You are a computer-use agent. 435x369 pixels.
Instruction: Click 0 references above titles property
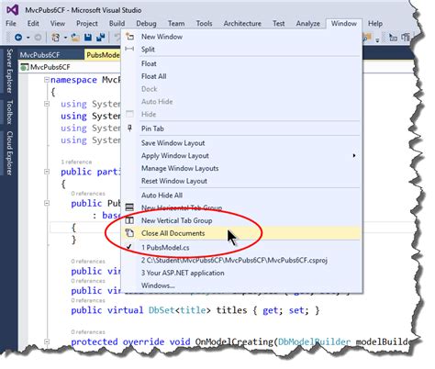pyautogui.click(x=88, y=300)
